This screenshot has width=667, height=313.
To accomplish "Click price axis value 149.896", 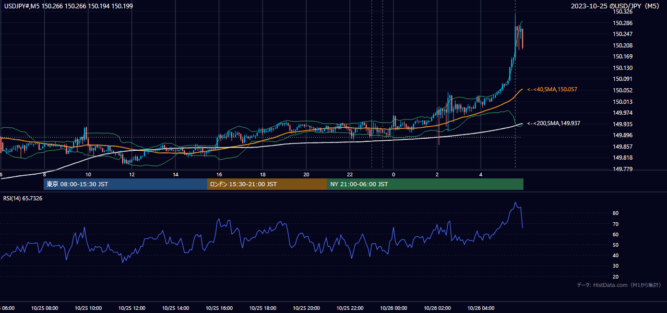I will (x=623, y=135).
